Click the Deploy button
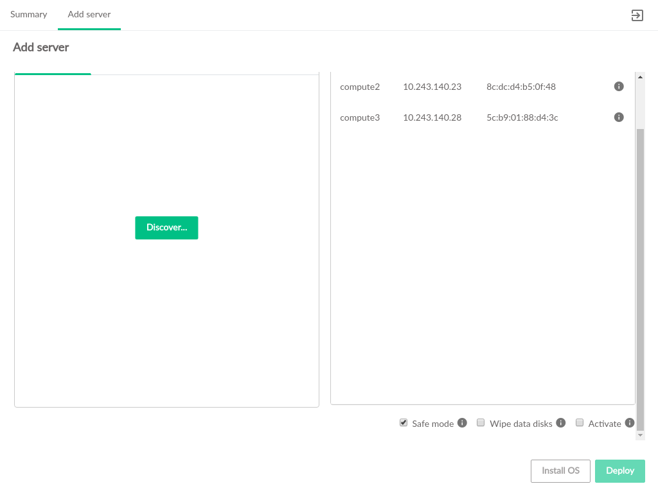This screenshot has height=493, width=658. (x=619, y=471)
